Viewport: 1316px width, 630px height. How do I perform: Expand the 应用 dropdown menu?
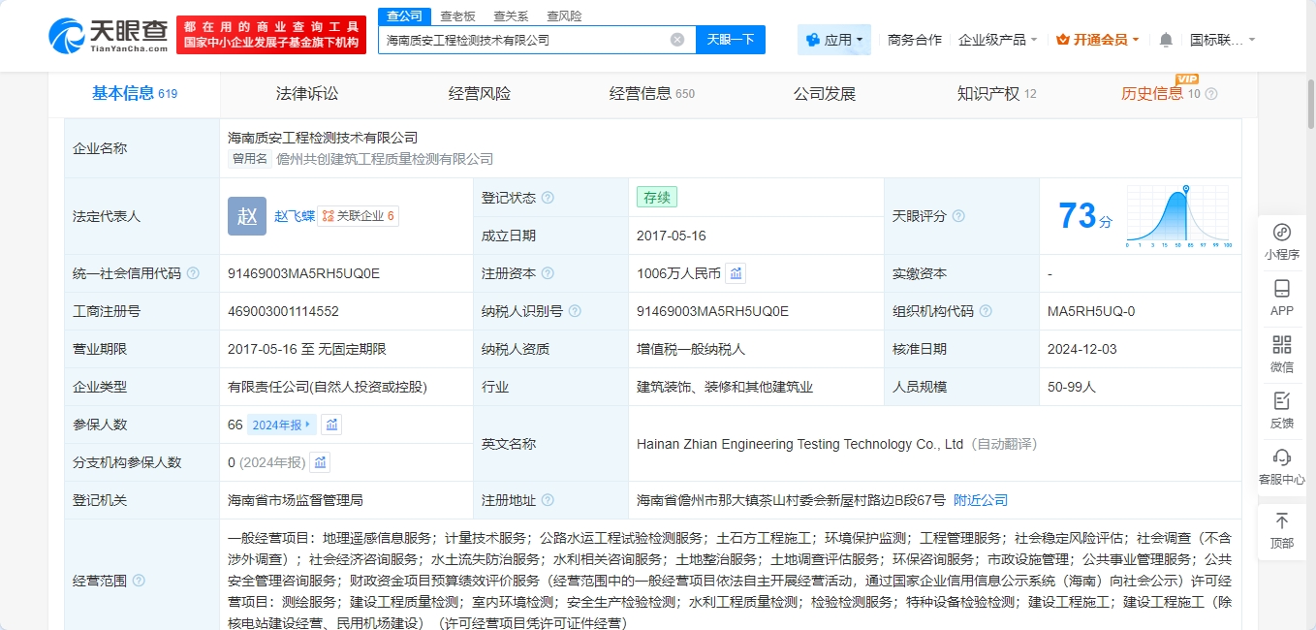832,40
